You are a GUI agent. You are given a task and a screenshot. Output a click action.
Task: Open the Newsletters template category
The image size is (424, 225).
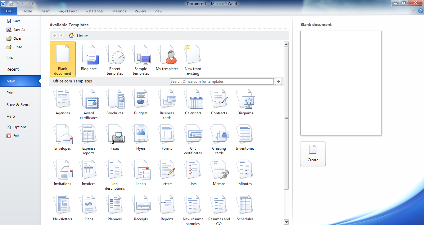pos(63,208)
